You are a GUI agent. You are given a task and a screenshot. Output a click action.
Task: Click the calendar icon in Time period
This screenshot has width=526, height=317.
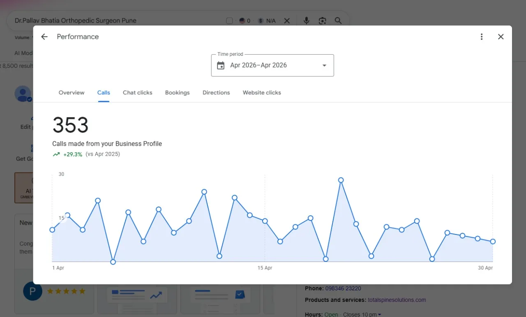221,65
